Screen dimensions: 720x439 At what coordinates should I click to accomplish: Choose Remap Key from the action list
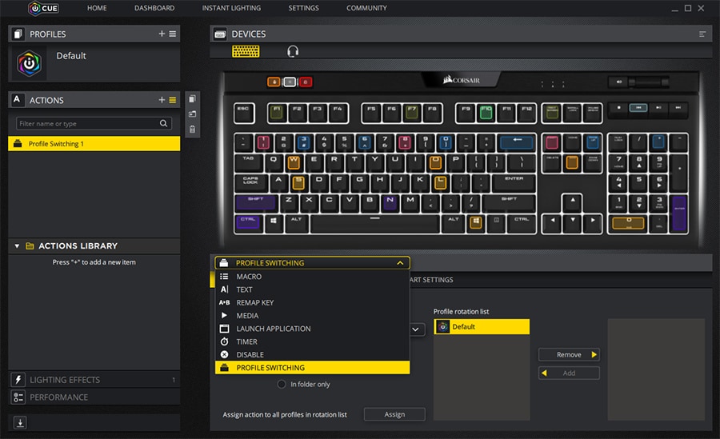[255, 303]
